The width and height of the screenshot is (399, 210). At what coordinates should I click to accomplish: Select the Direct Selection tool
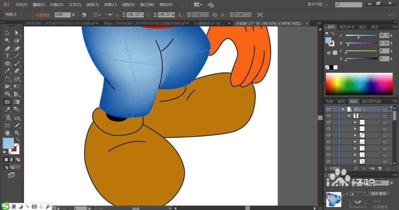click(17, 33)
